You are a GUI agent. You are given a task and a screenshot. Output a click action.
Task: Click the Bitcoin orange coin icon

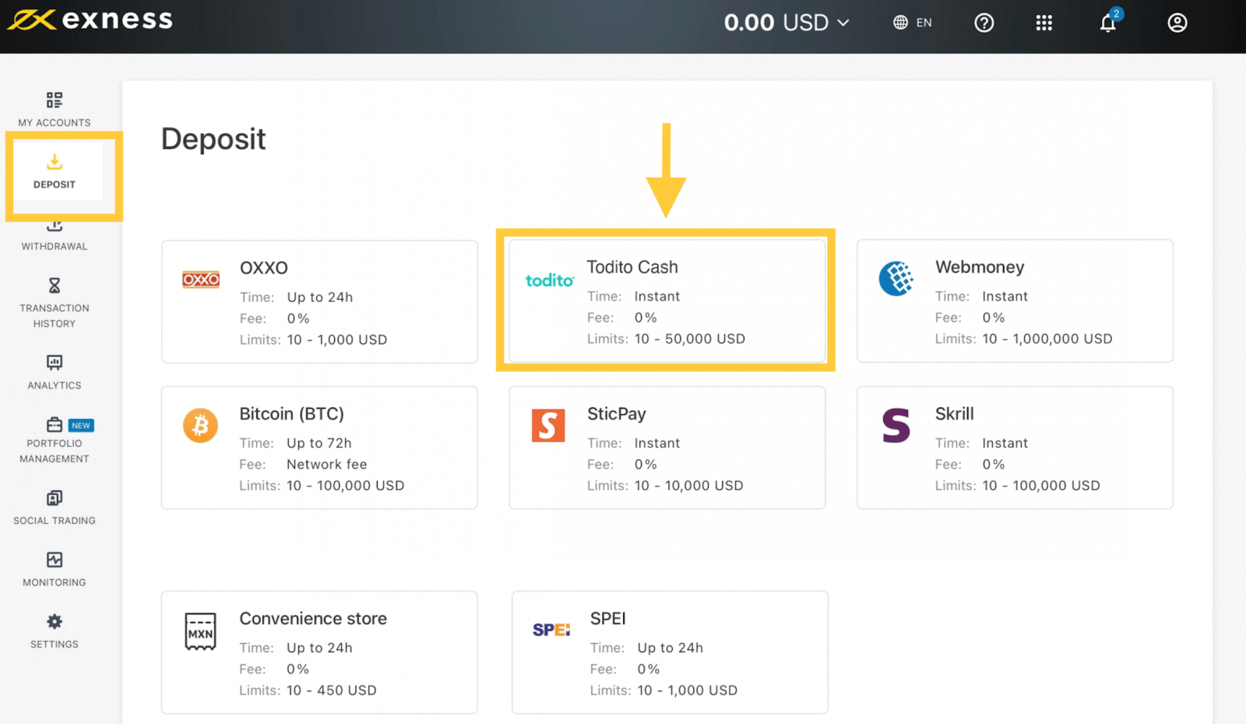pos(201,425)
